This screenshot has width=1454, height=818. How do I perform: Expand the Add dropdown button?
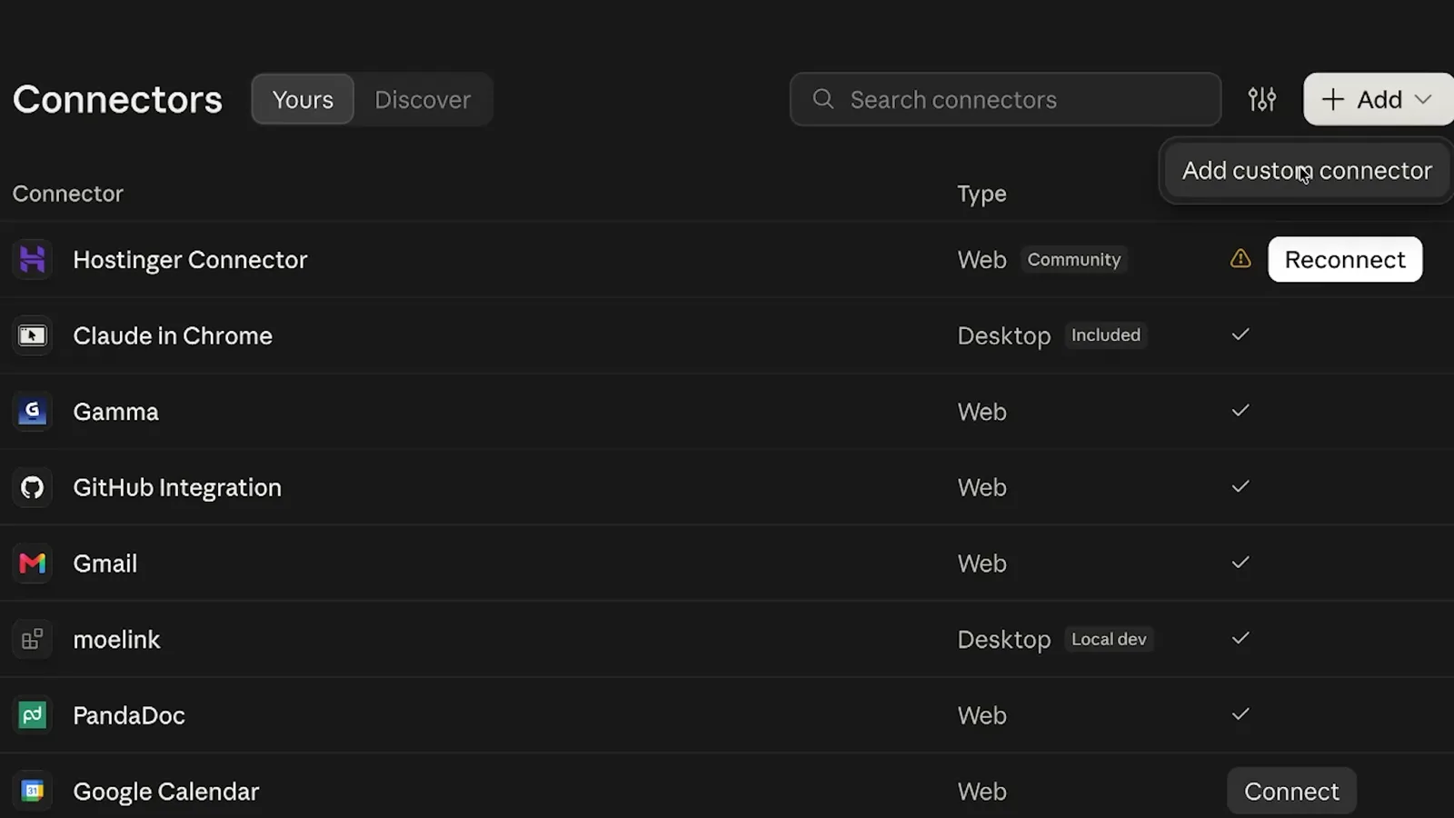coord(1378,99)
